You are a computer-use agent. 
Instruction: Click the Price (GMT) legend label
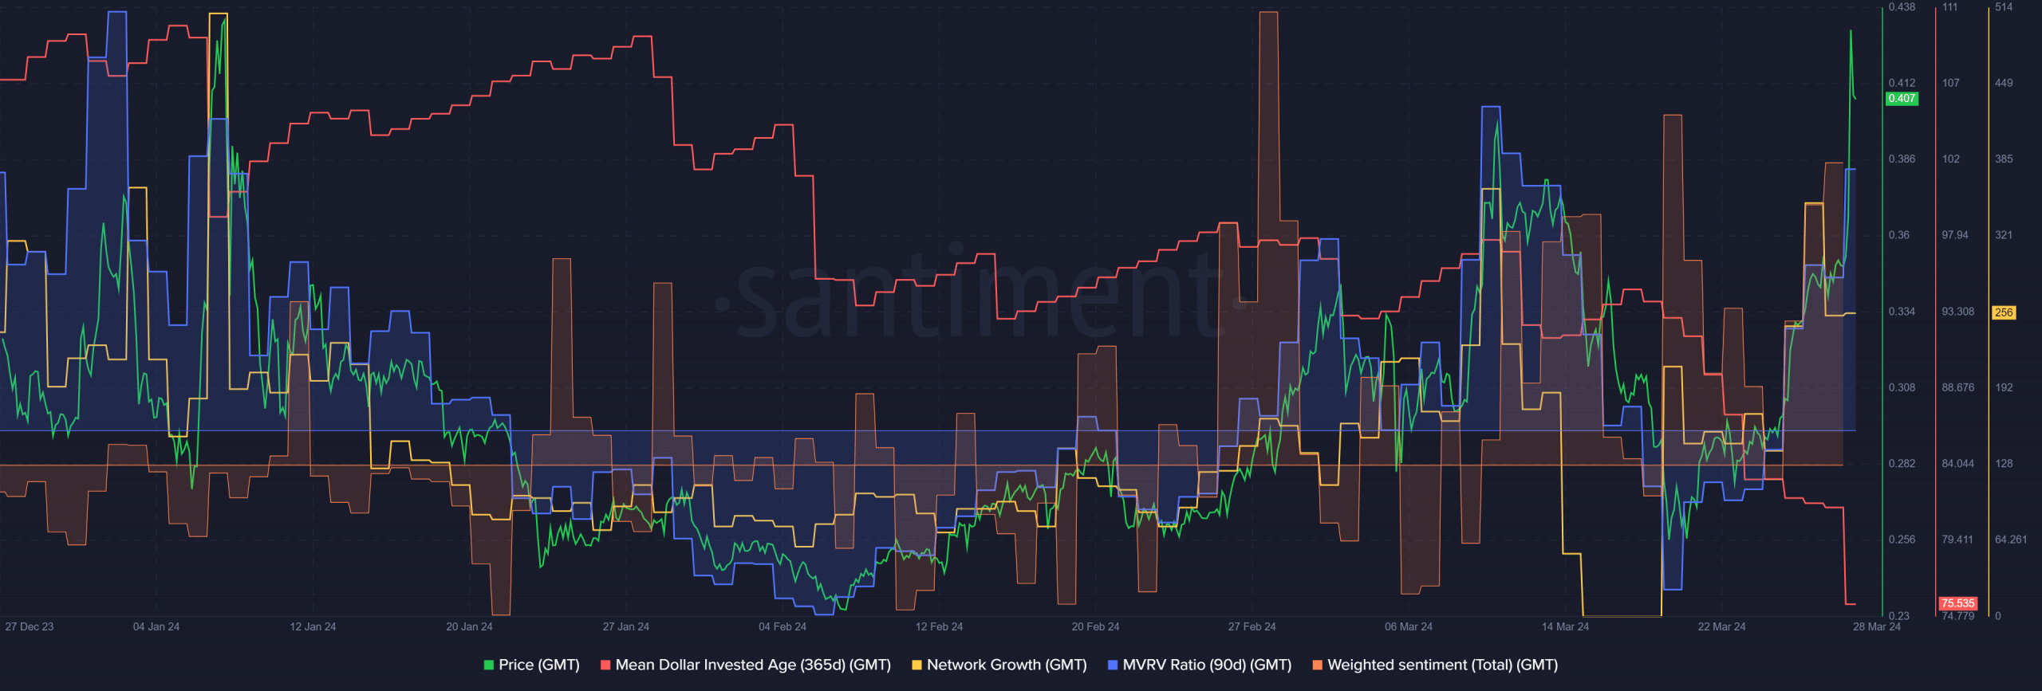tap(539, 665)
